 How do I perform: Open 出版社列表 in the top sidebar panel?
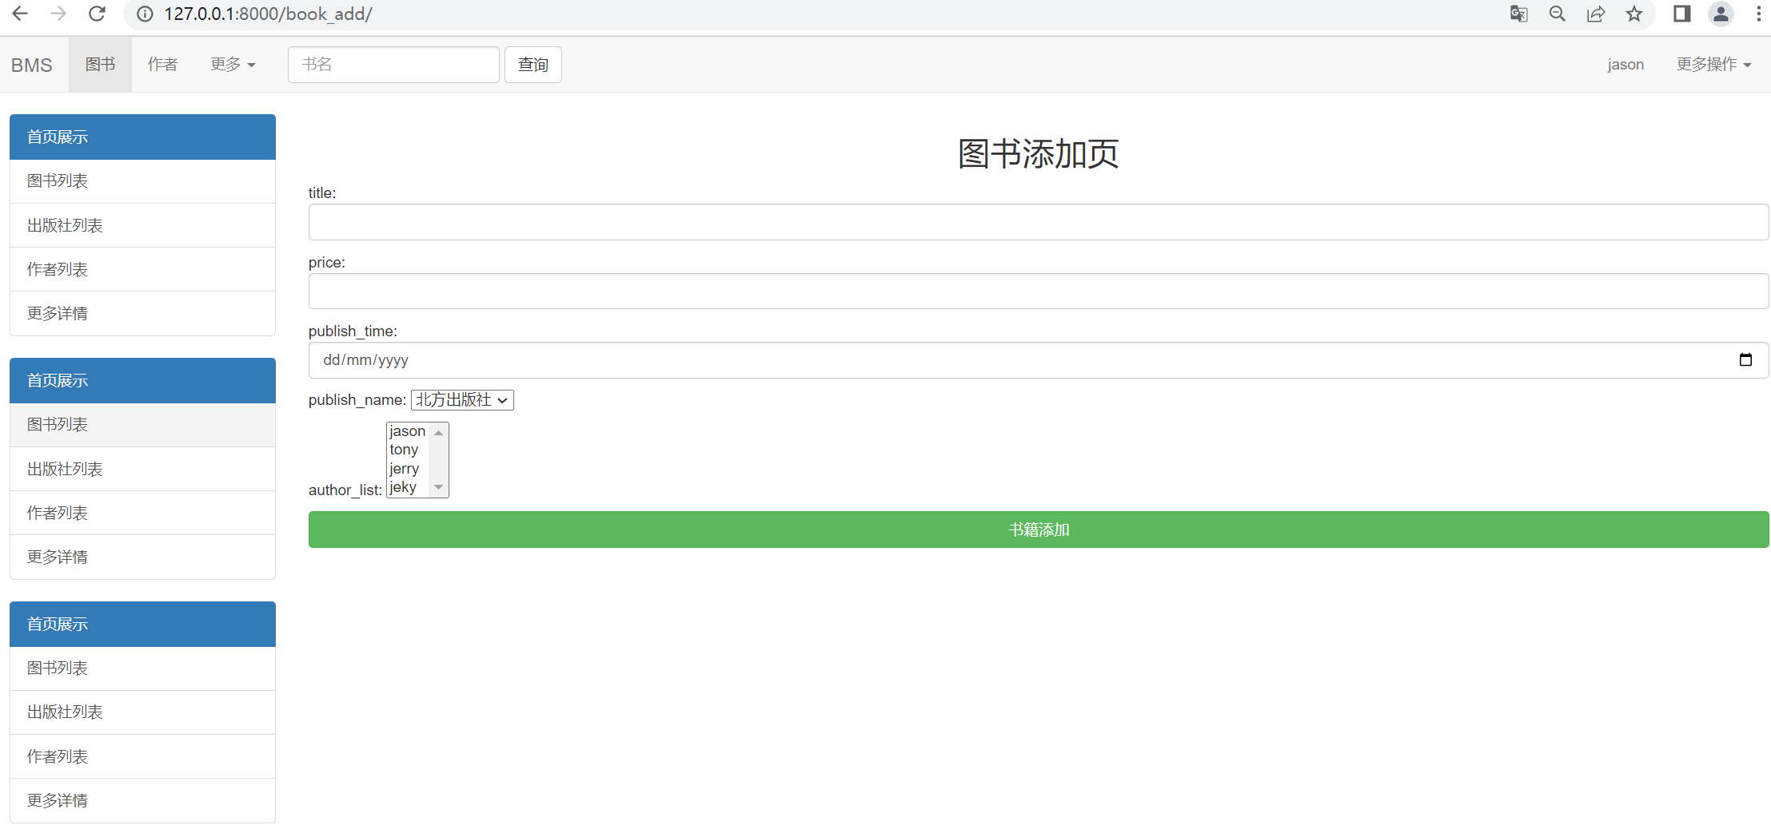pos(142,225)
